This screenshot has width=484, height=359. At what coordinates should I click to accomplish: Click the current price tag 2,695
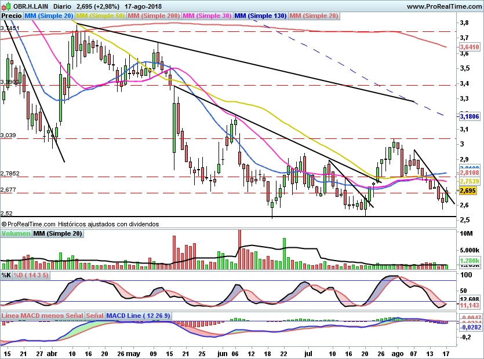(468, 191)
